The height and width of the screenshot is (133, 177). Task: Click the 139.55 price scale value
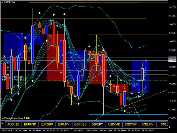pos(172,84)
